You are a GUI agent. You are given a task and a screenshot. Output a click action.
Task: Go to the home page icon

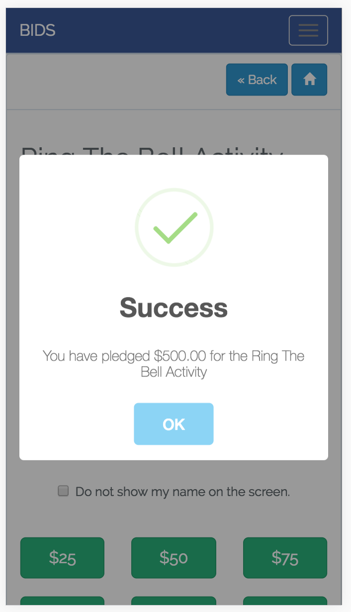[309, 80]
